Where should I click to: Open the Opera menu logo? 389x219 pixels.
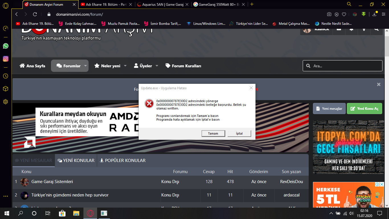pyautogui.click(x=6, y=5)
